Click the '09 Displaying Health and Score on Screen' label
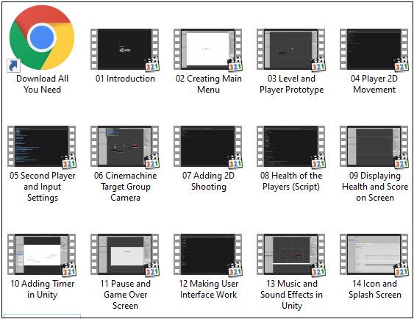The height and width of the screenshot is (319, 414). [x=375, y=187]
